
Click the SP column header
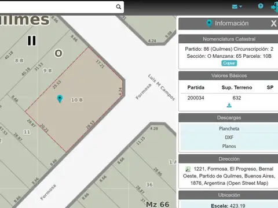pyautogui.click(x=270, y=87)
